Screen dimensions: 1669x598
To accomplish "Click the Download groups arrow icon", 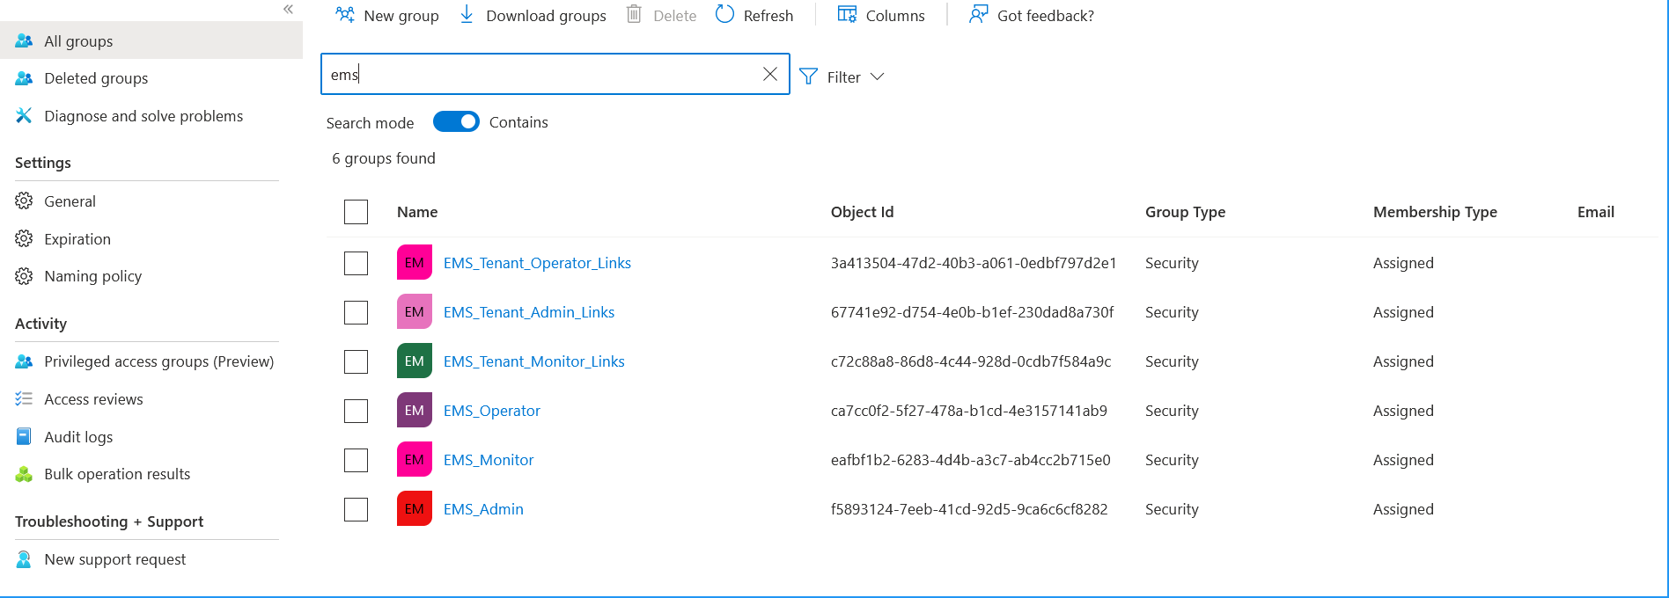I will point(467,15).
